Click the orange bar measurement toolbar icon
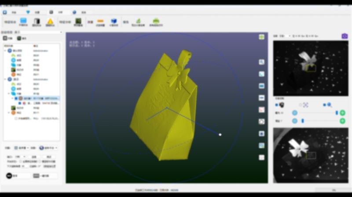352x197 pixels. click(x=100, y=21)
